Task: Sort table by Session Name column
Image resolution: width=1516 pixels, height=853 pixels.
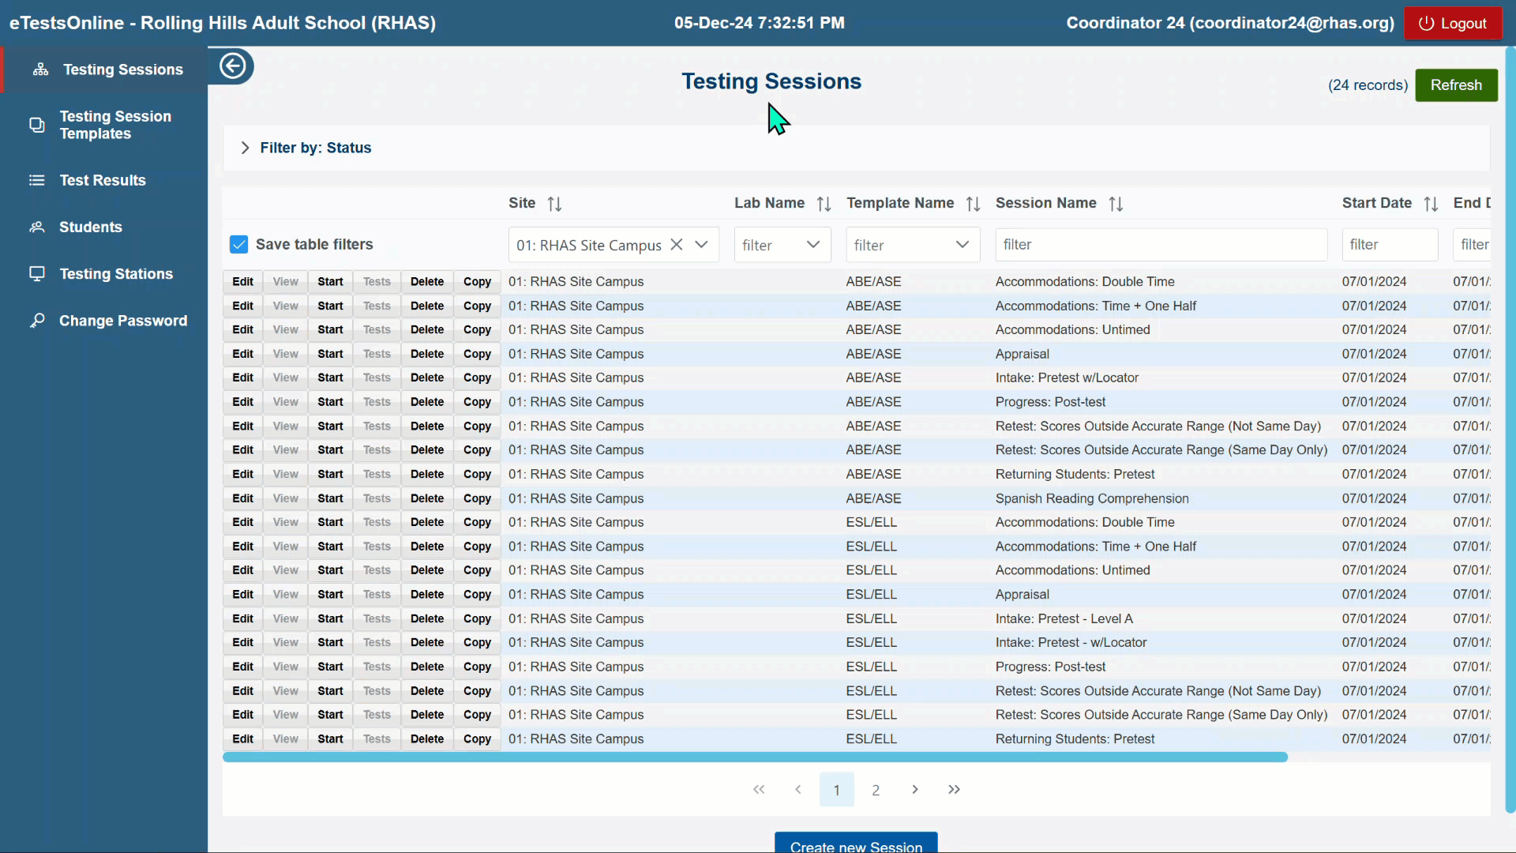Action: [1116, 204]
